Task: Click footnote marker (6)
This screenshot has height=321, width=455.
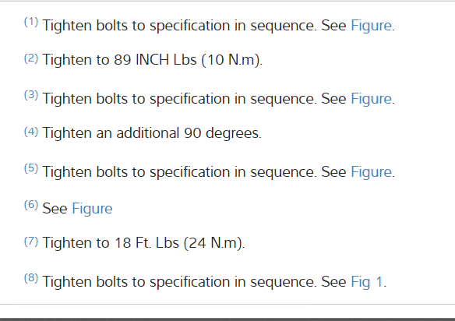Action: click(x=30, y=205)
